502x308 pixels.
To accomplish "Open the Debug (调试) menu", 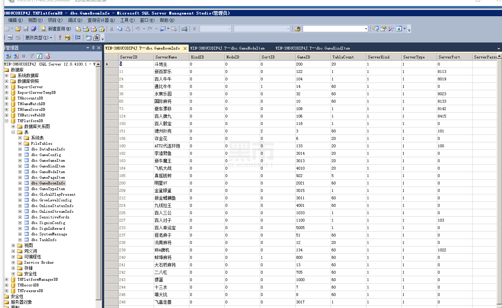I will coord(75,20).
